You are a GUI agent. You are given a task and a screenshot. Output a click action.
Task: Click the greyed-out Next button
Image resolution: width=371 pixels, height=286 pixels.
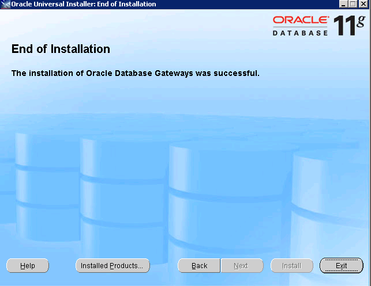(x=242, y=266)
